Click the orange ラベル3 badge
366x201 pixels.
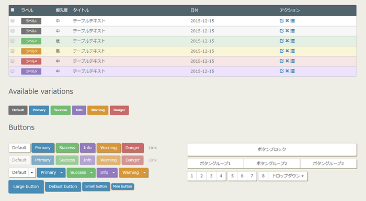[x=31, y=51]
